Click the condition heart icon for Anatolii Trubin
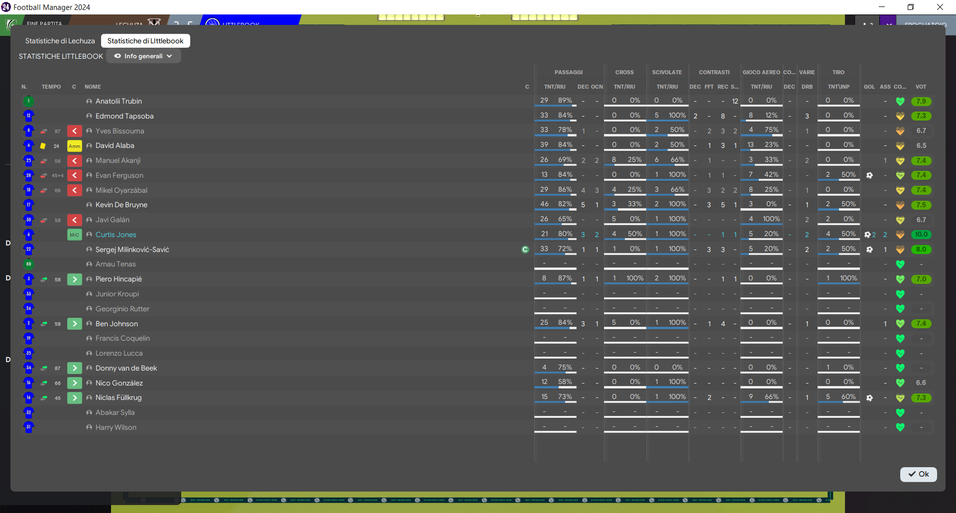 click(x=900, y=102)
